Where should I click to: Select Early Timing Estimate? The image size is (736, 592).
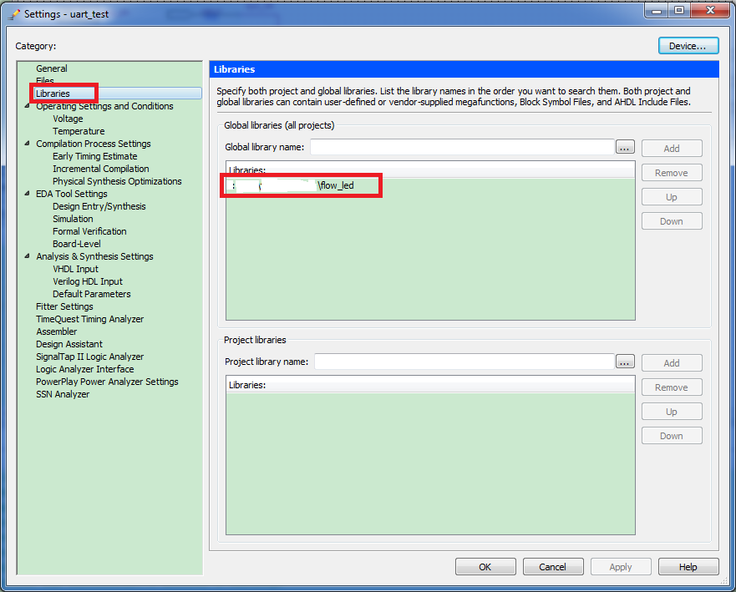coord(94,156)
